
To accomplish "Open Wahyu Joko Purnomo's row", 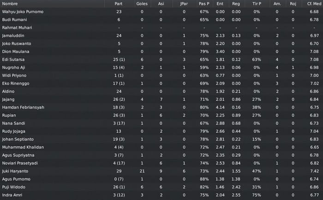I will tap(161, 12).
